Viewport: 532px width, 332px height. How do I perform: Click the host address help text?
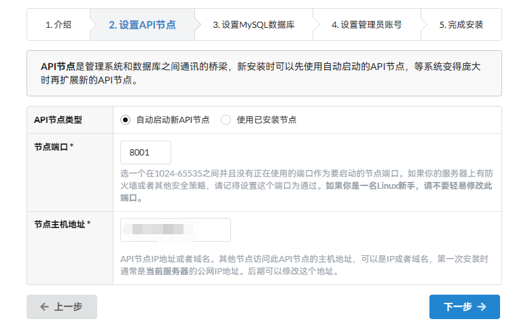click(x=304, y=265)
